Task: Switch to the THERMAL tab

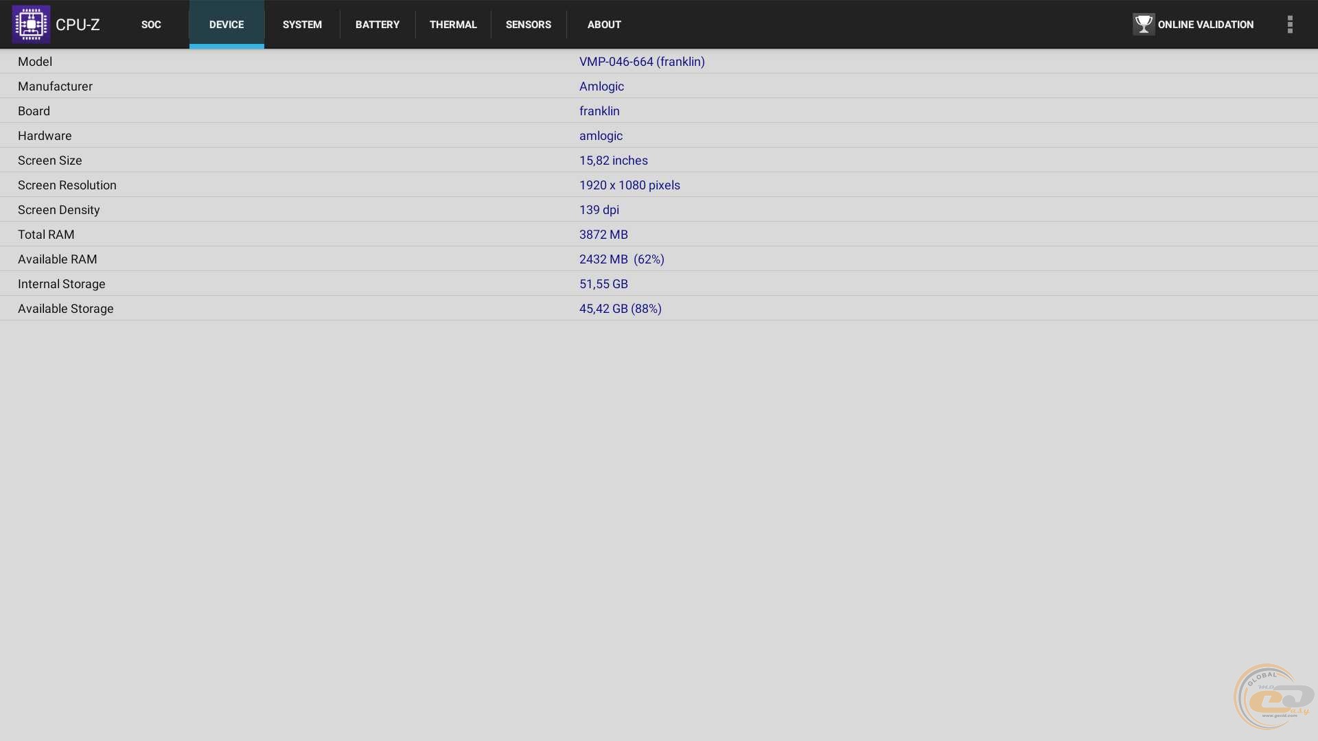Action: tap(453, 24)
